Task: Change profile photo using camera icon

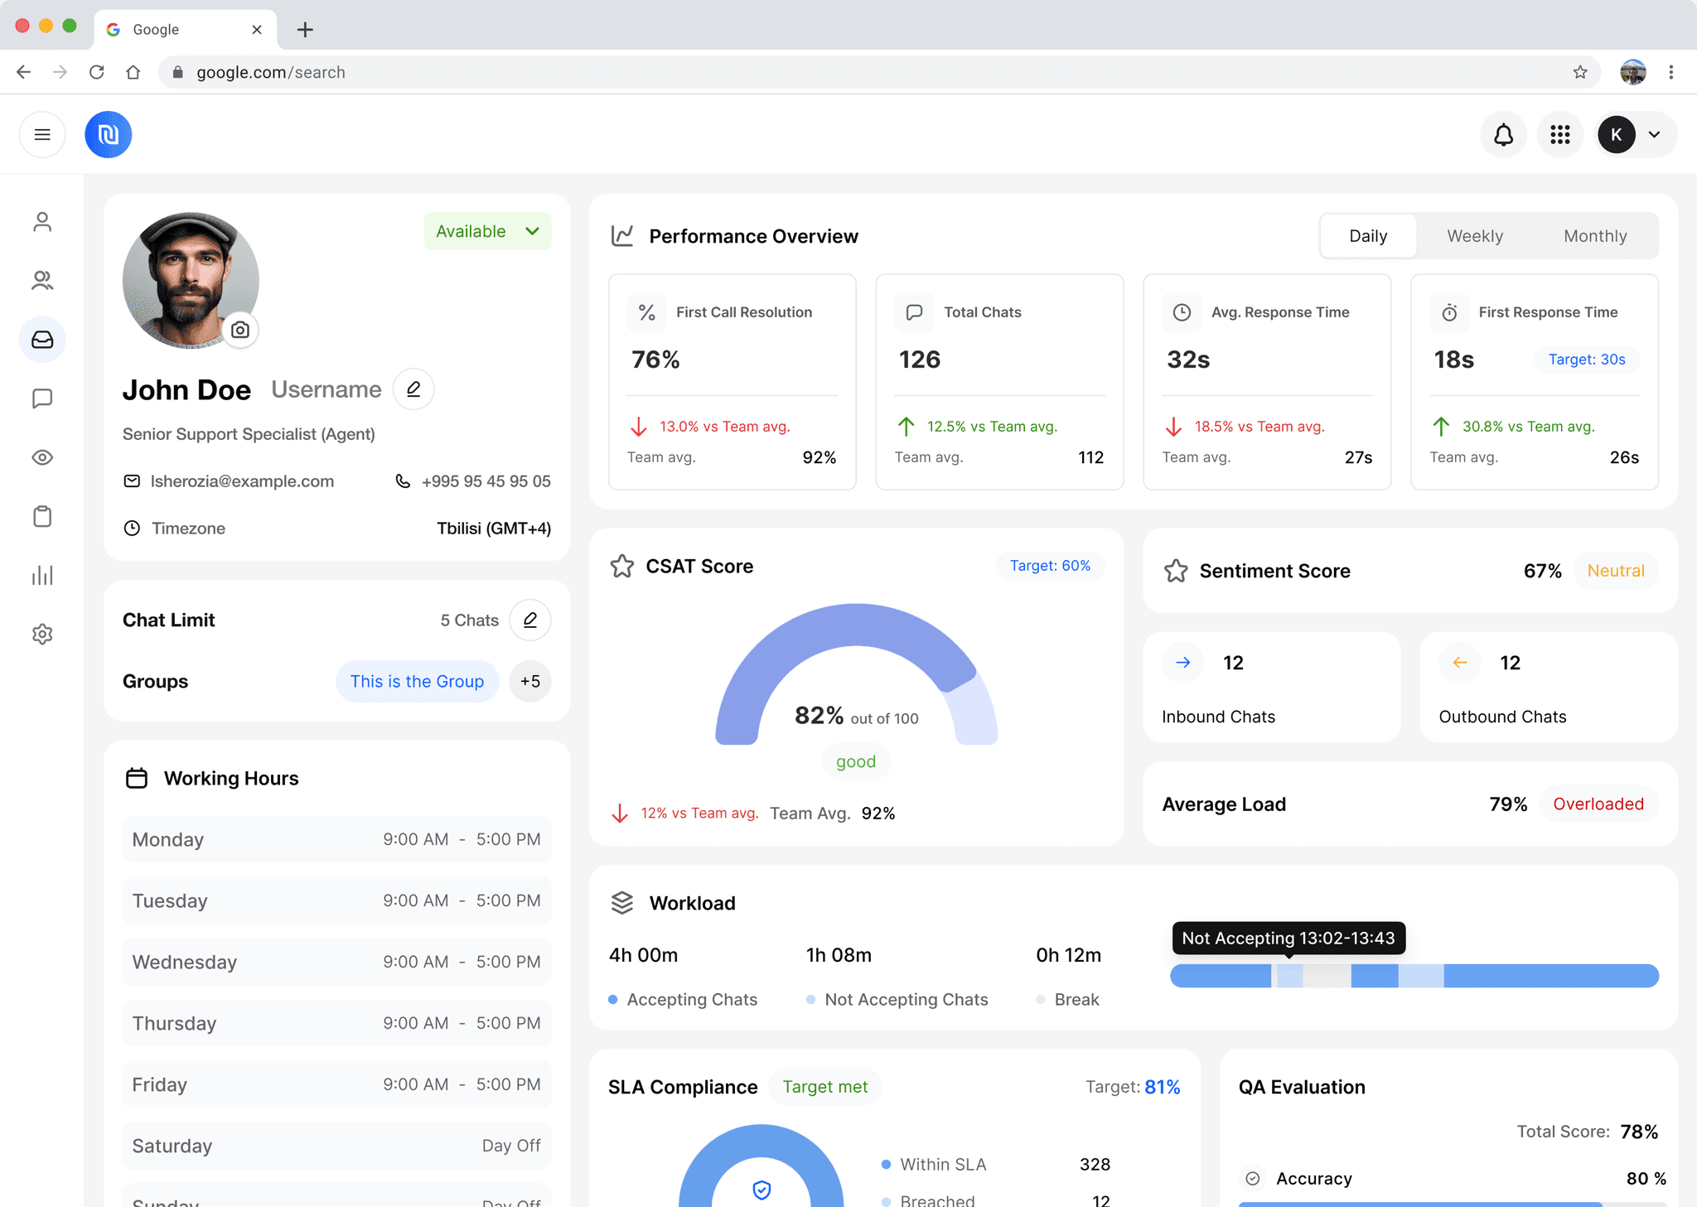Action: pos(239,329)
